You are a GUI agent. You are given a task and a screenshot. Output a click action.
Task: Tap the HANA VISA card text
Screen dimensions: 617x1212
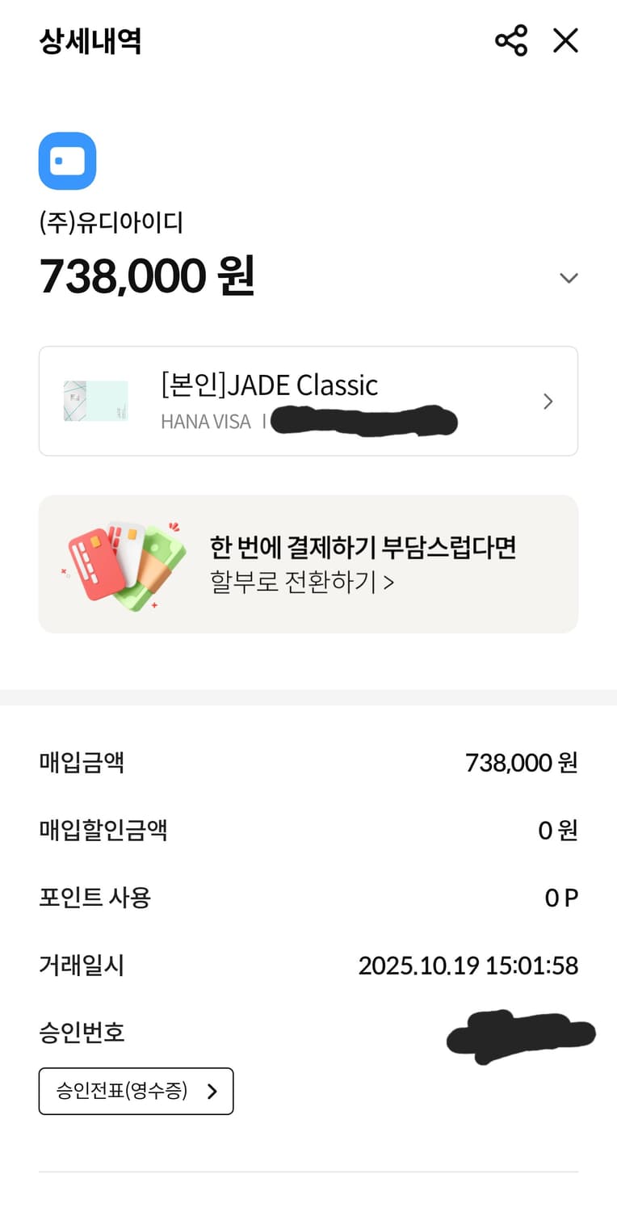206,422
